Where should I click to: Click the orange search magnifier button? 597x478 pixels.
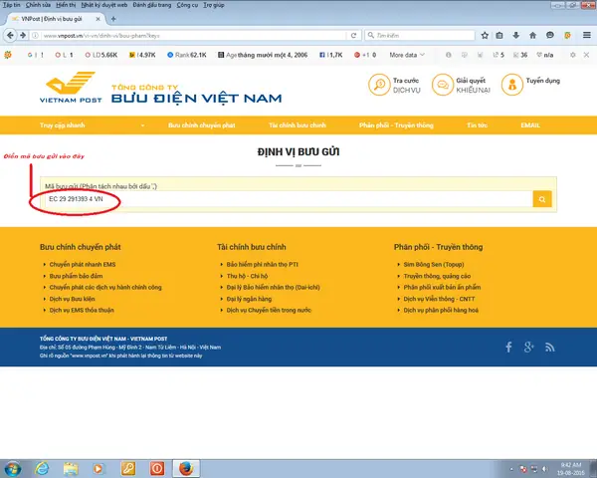[542, 199]
